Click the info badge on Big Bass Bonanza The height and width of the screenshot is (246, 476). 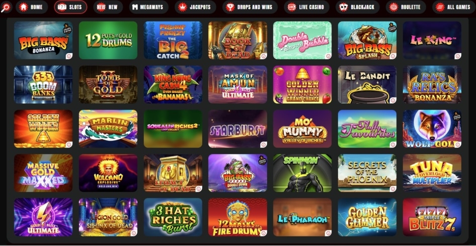coord(69,56)
